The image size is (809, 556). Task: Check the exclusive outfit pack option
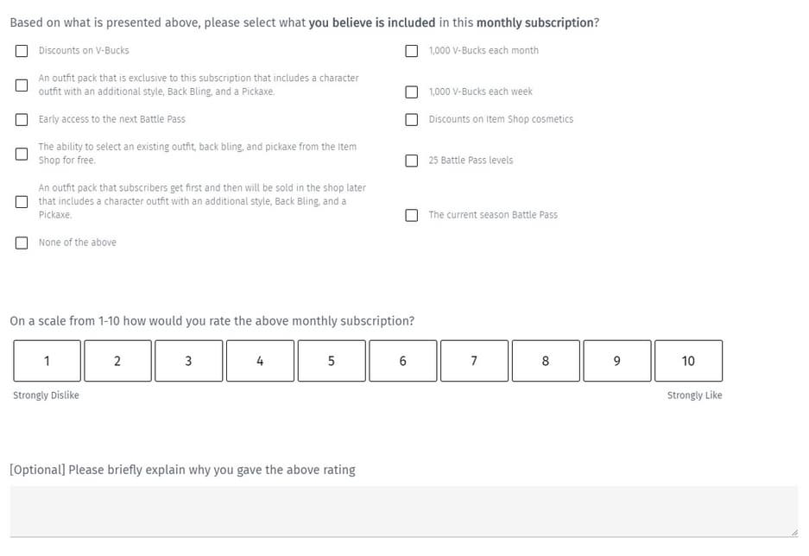coord(21,85)
